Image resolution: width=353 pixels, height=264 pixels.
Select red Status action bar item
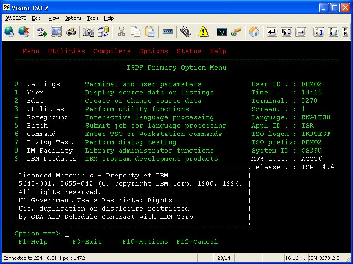pos(189,51)
